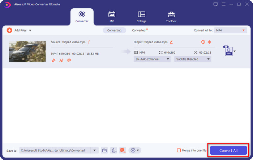Open the Toolbox tab
Viewport: 253px width, 160px height.
point(171,17)
